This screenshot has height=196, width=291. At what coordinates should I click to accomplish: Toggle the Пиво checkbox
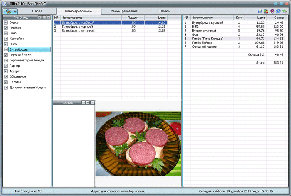point(6,44)
